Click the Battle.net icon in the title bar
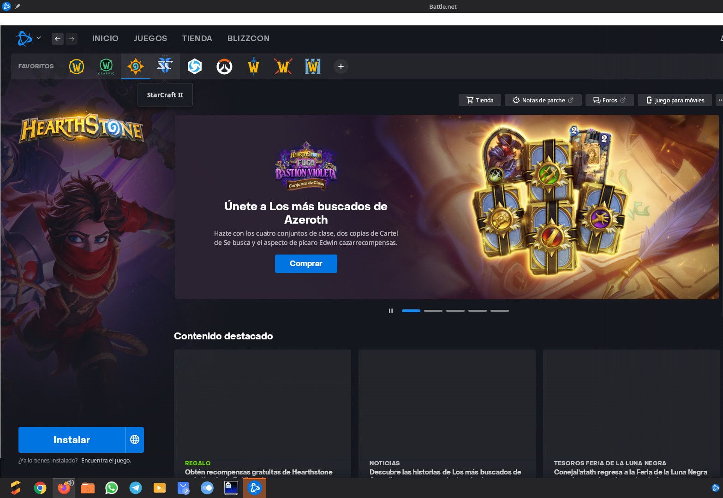This screenshot has width=723, height=498. point(6,6)
